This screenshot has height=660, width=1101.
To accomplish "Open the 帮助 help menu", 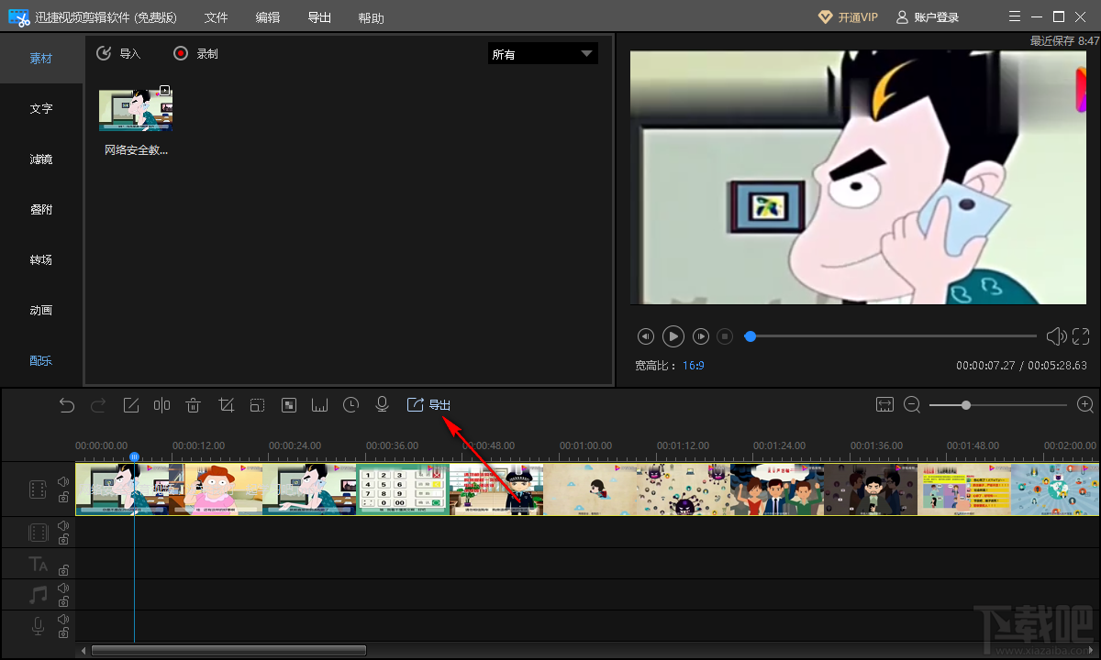I will coord(372,17).
